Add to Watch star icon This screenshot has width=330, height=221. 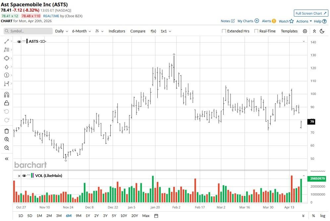coord(292,21)
